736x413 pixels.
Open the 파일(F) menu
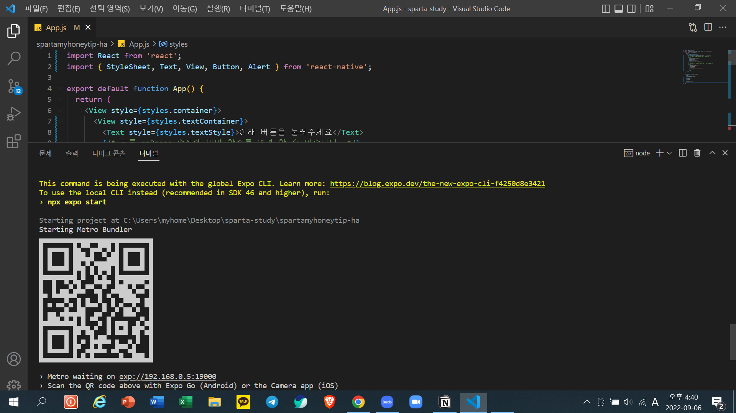36,8
